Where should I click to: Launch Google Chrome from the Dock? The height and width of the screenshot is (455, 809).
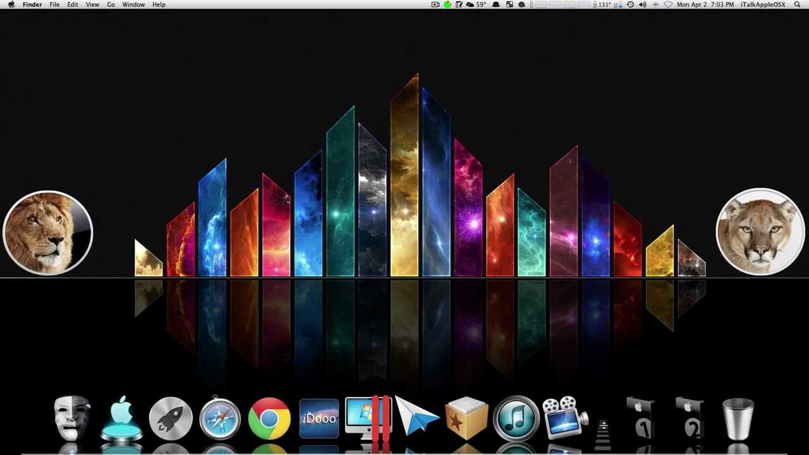pyautogui.click(x=269, y=418)
